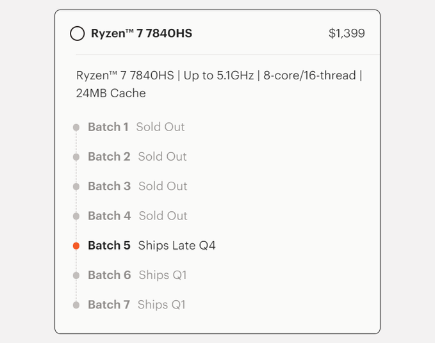Select the Batch 6 label
435x343 pixels.
(109, 275)
